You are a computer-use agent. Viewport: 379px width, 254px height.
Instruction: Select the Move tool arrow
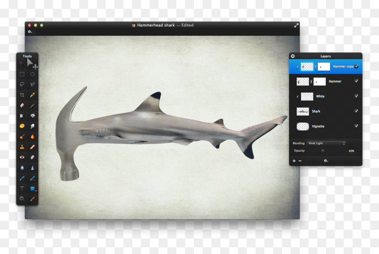point(31,64)
